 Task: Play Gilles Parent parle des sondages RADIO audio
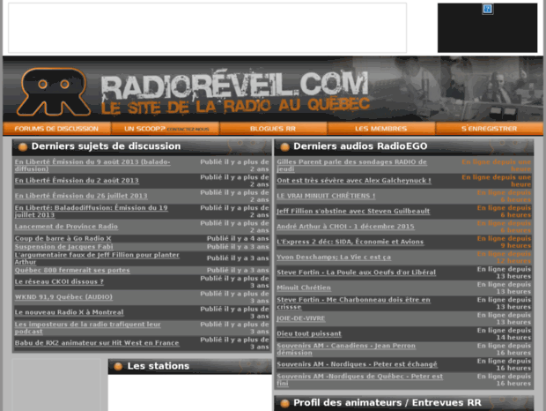(x=351, y=165)
